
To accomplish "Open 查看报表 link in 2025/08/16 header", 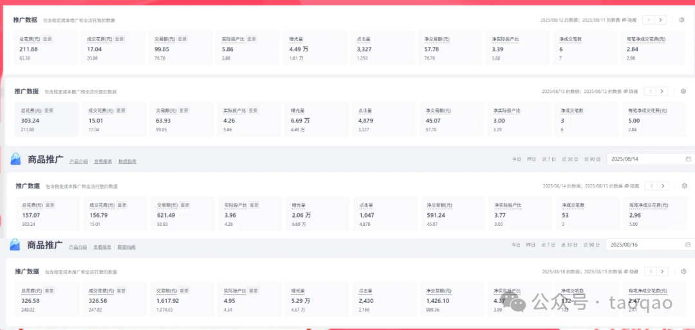I will pyautogui.click(x=102, y=247).
